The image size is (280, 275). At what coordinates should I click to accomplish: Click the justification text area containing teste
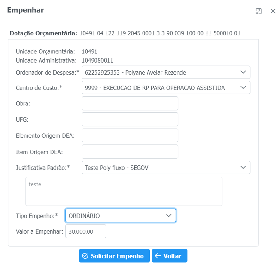(124, 191)
